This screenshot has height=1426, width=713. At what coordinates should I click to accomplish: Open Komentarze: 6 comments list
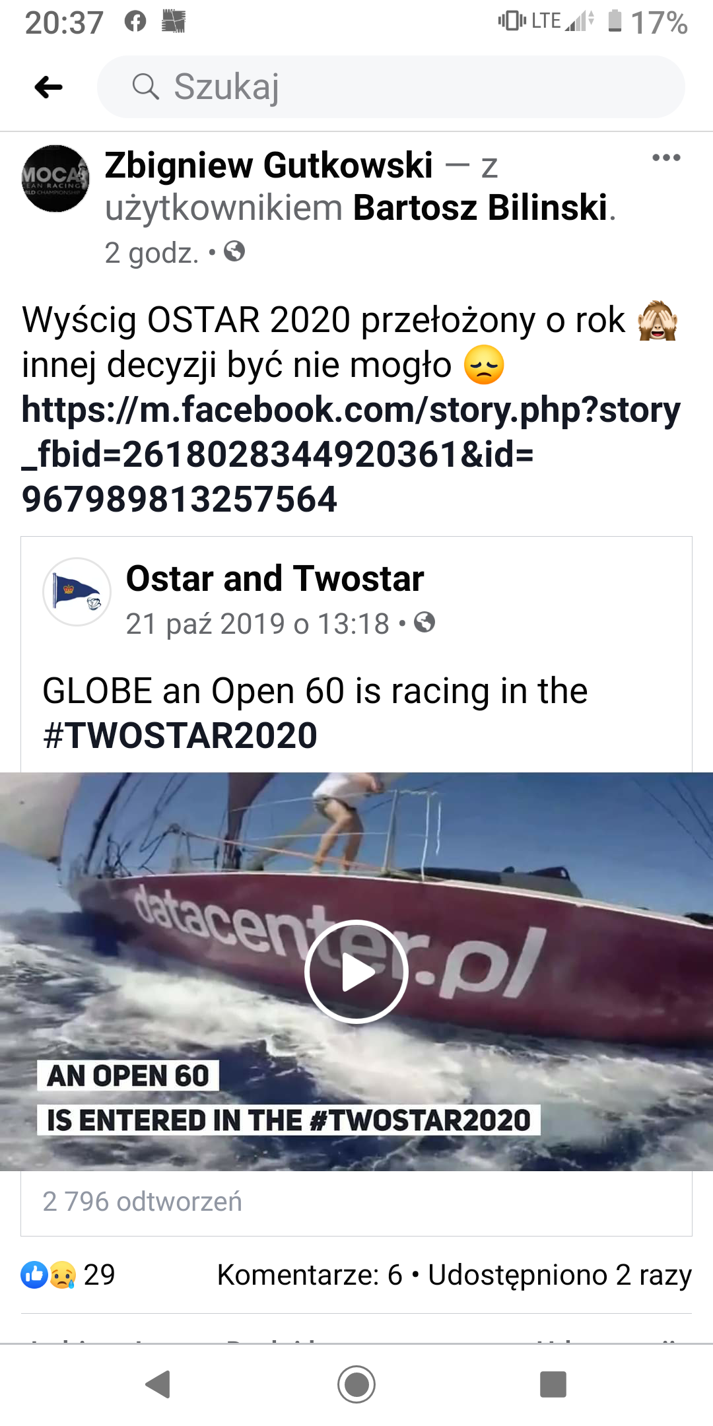[310, 1275]
